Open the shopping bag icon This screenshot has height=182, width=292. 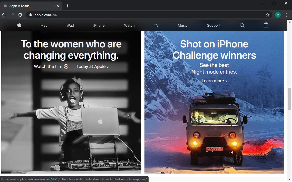[266, 25]
